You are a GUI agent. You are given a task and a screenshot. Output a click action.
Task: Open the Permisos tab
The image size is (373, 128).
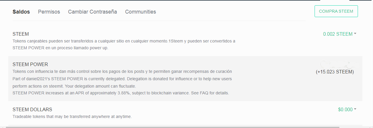click(x=49, y=12)
